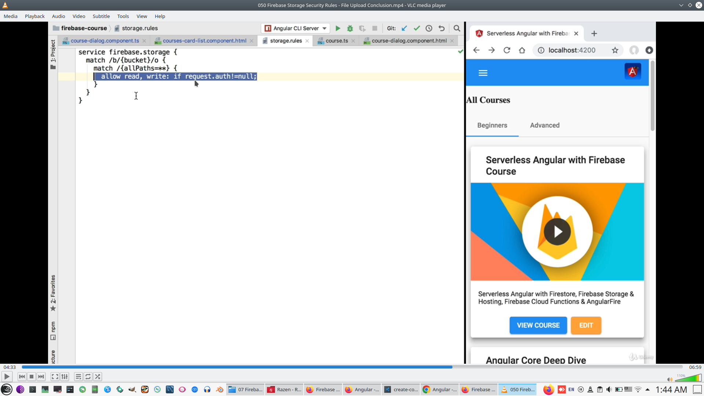Click the VIEW COURSE button

click(x=538, y=325)
